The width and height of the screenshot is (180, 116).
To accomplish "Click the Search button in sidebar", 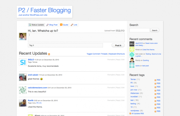I will click(155, 31).
